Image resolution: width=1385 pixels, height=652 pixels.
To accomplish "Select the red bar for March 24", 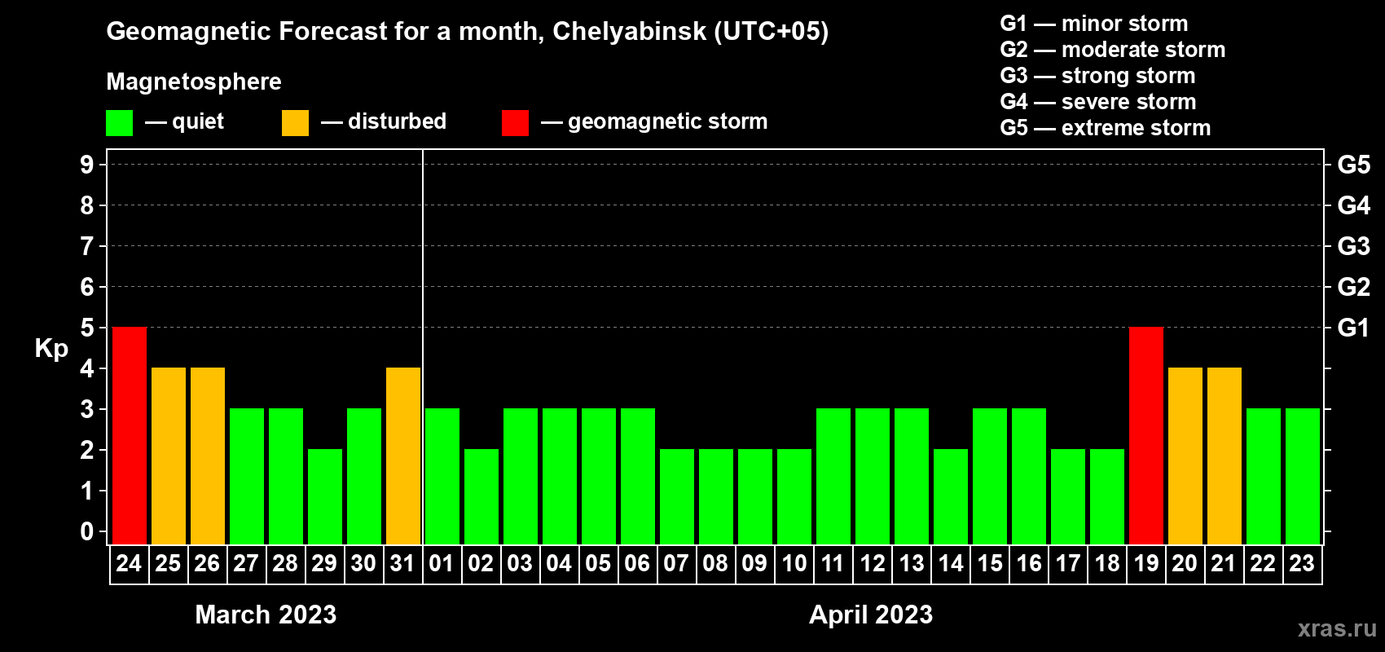I will [130, 436].
